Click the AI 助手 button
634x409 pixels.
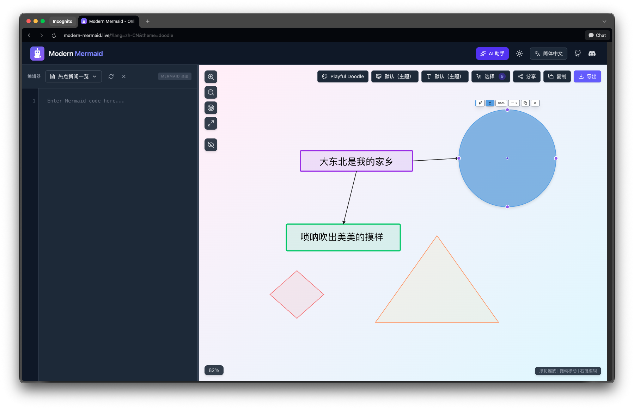(492, 54)
